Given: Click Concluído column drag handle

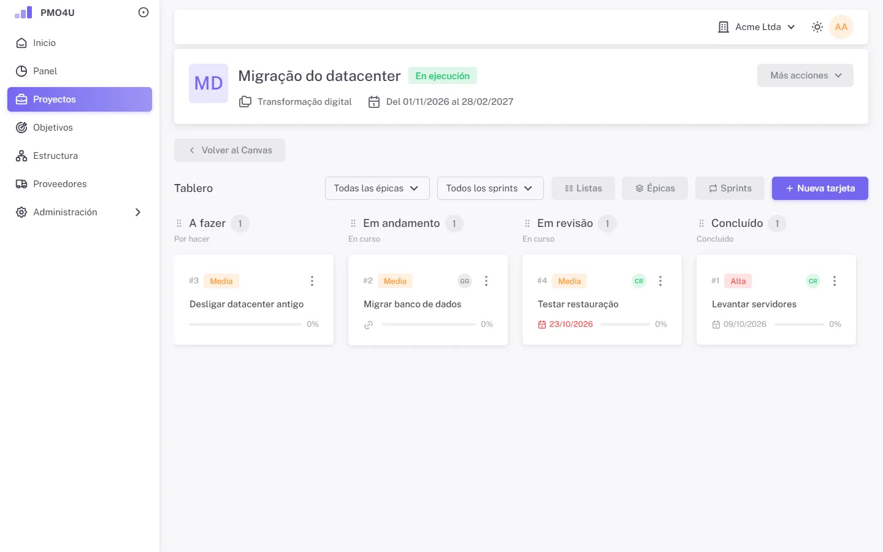Looking at the screenshot, I should (x=701, y=223).
